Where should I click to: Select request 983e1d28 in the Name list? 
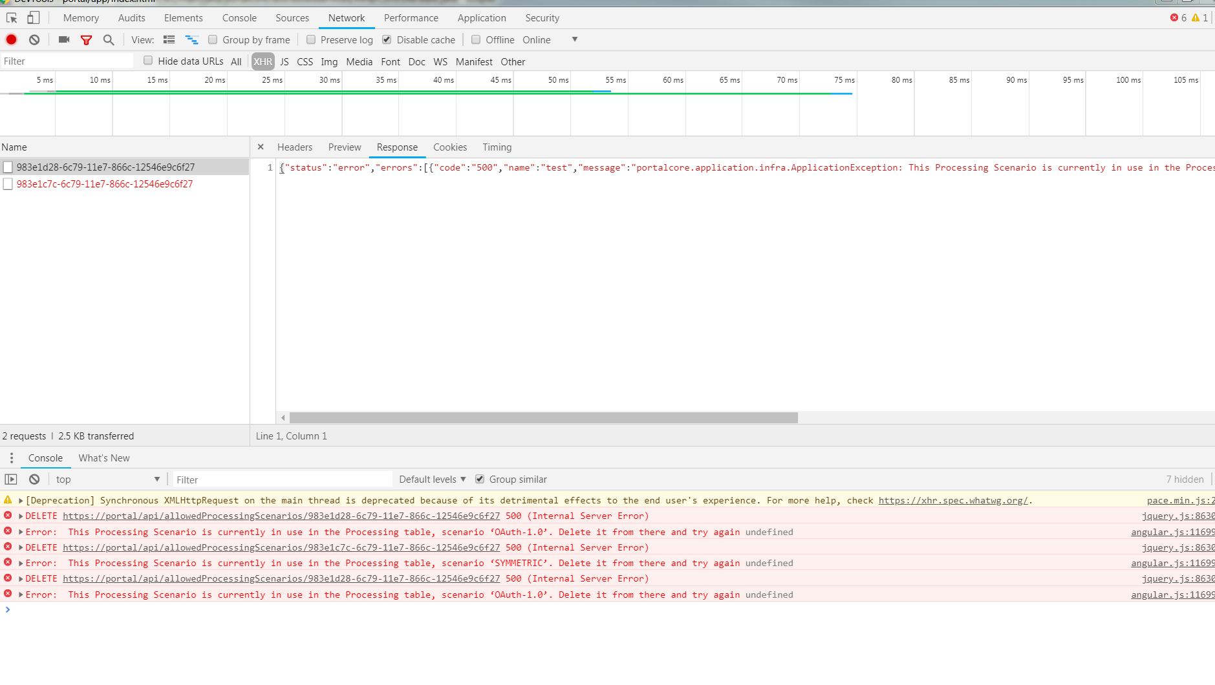click(x=124, y=167)
